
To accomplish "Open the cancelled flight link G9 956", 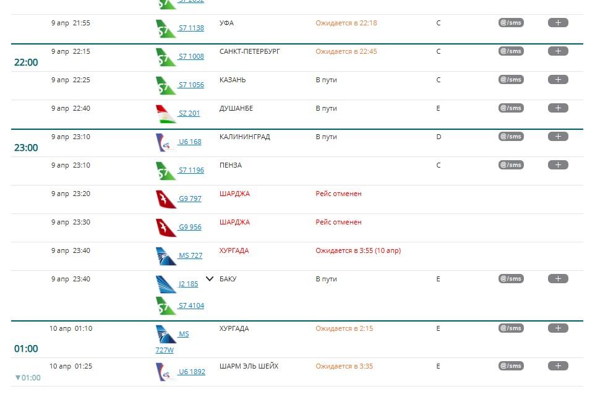I will tap(190, 228).
